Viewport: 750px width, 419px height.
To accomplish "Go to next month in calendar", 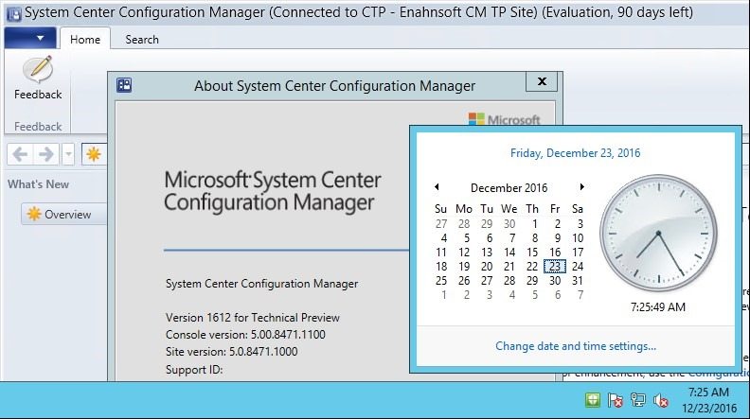I will [581, 187].
